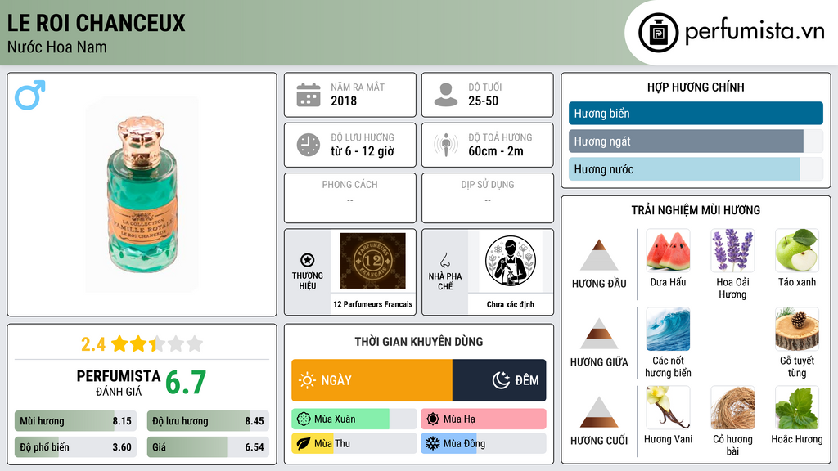Click the 12 Parfumeurs Francais brand logo
Screen dimensions: 838x471
[372, 261]
